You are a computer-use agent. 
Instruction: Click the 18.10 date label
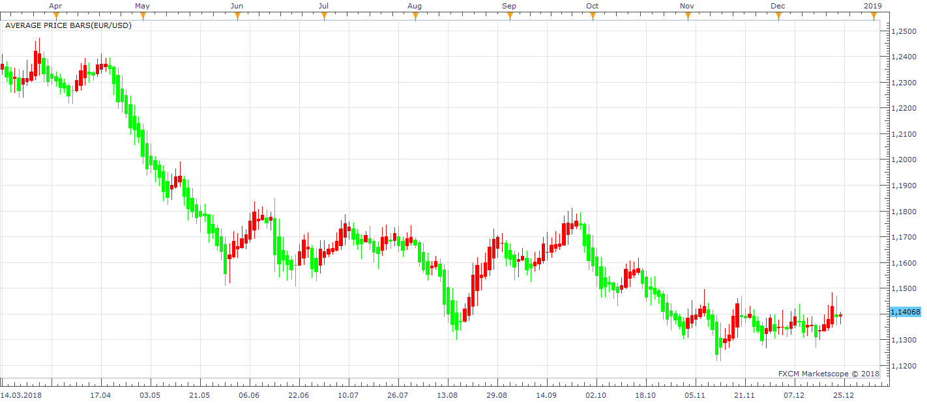(x=645, y=395)
